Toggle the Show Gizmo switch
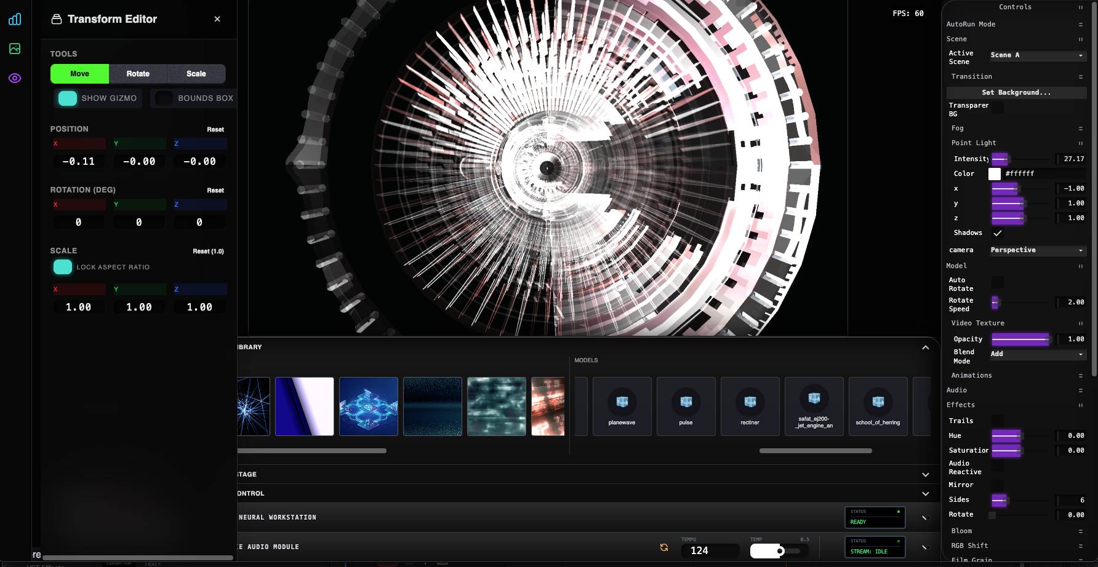 pyautogui.click(x=68, y=98)
